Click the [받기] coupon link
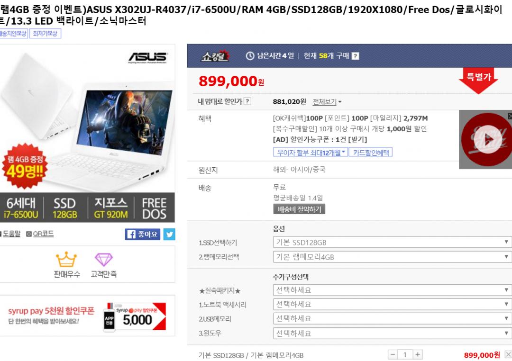Viewport: 512px width, 361px height. coord(357,139)
